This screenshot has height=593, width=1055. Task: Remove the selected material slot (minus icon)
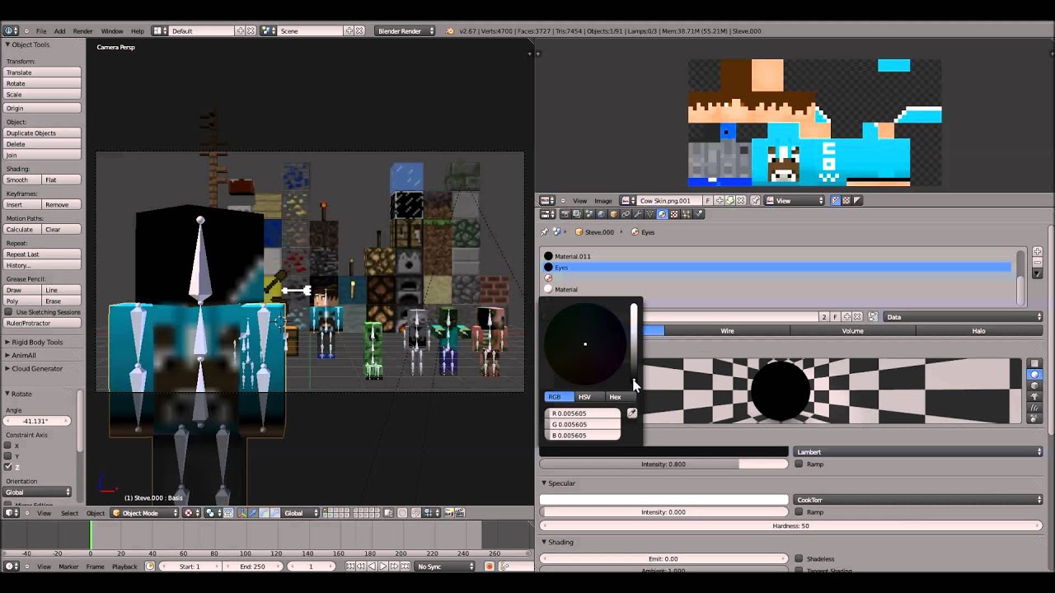click(x=1037, y=263)
